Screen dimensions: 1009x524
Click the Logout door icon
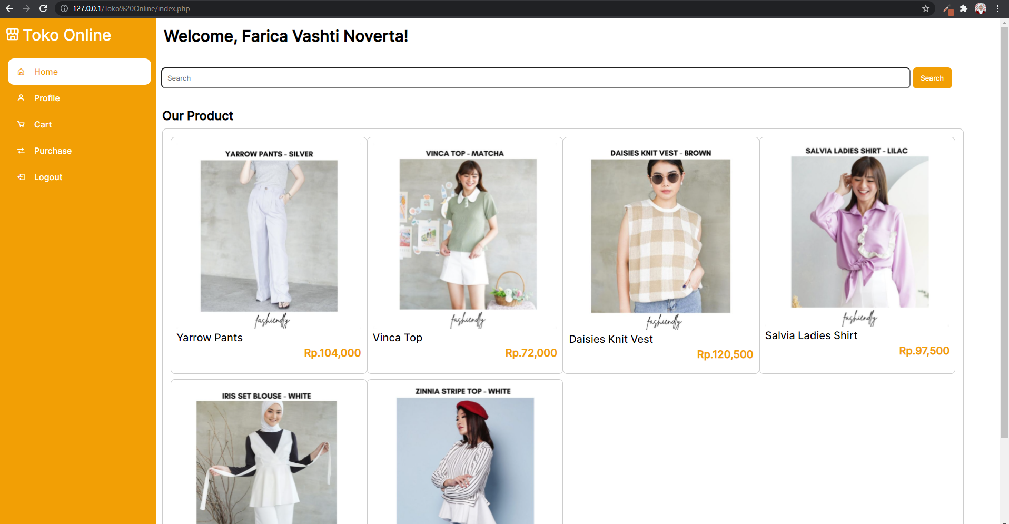21,177
